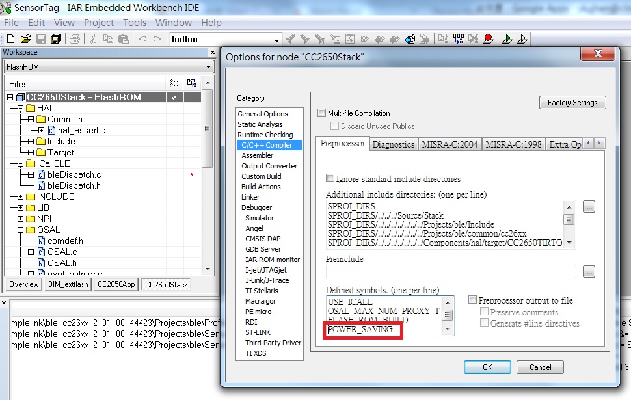Click the Find Previous toolbar icon
The image size is (631, 400).
click(x=290, y=39)
